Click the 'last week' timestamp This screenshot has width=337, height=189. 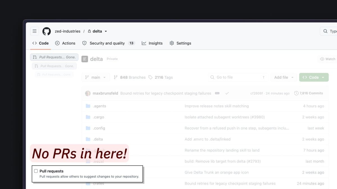(x=316, y=128)
